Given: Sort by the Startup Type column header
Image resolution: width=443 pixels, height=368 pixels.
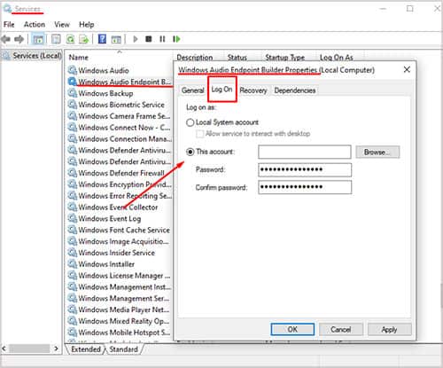Looking at the screenshot, I should click(284, 58).
